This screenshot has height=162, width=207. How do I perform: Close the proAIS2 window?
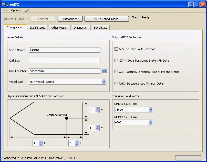point(203,4)
